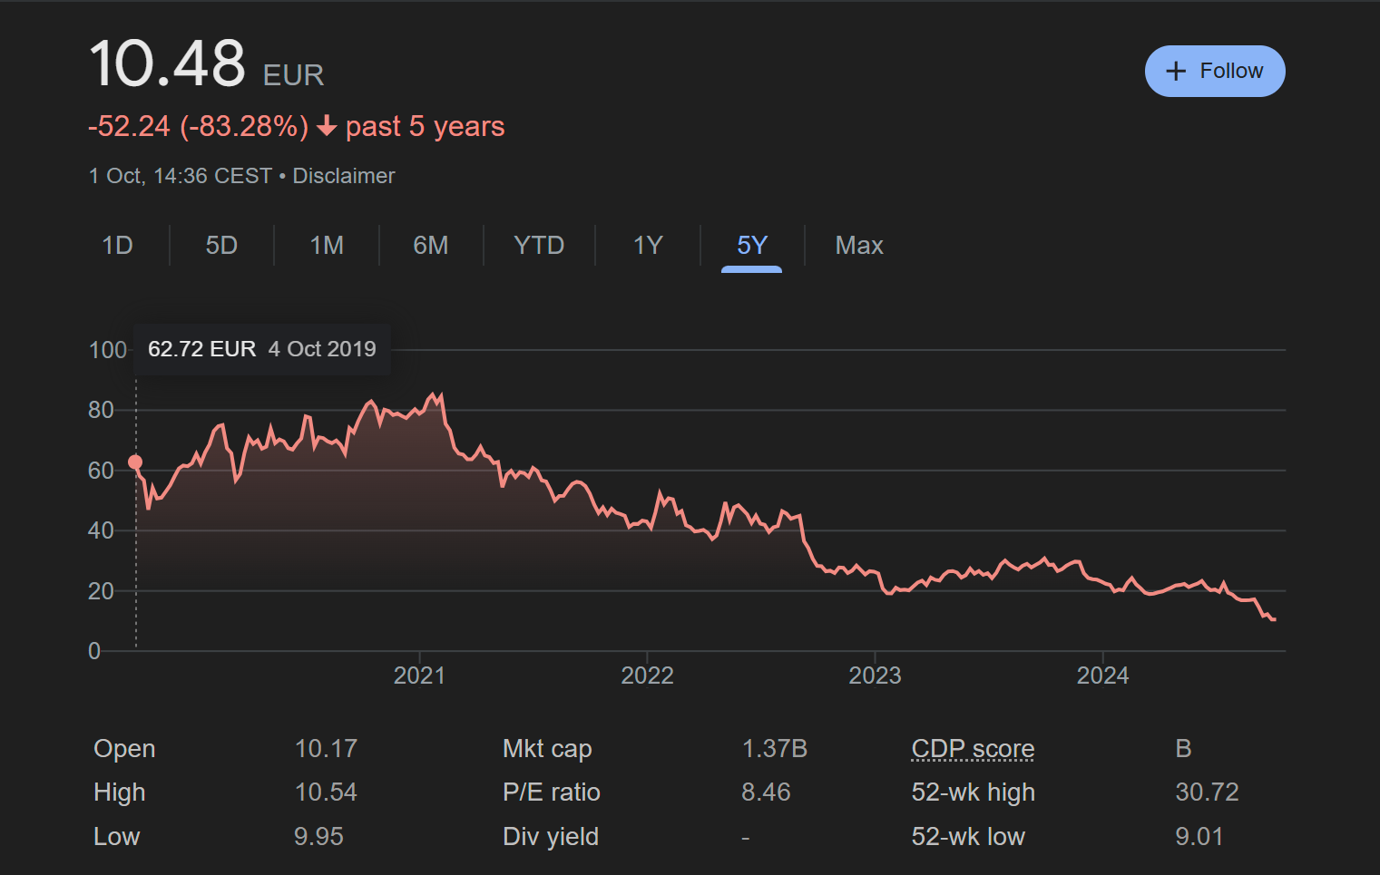The height and width of the screenshot is (875, 1380).
Task: Click the 2021 label on chart axis
Action: pos(419,676)
